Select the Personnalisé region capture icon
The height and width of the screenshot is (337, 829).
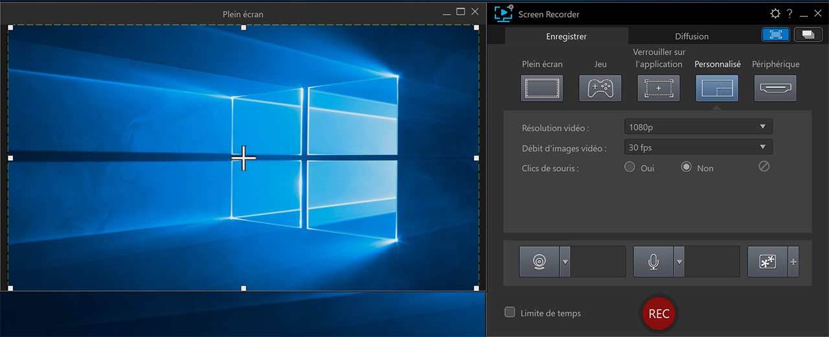coord(717,88)
